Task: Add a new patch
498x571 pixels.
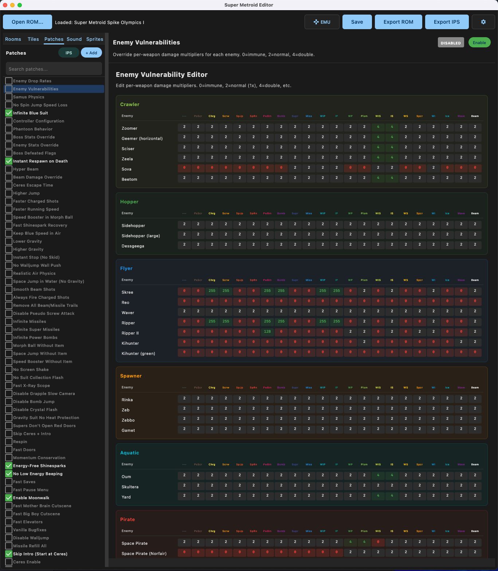Action: 91,53
